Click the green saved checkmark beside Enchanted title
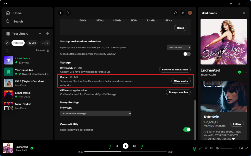 [x=239, y=72]
